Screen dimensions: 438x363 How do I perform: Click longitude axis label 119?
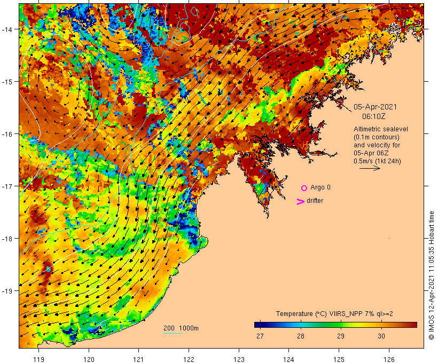38,359
